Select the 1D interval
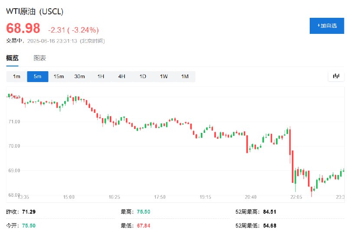Screen dimensions: 347x231 (143, 76)
